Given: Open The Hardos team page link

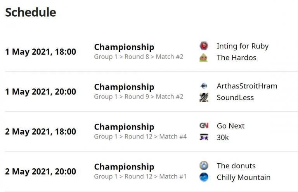Looking at the screenshot, I should tap(236, 57).
